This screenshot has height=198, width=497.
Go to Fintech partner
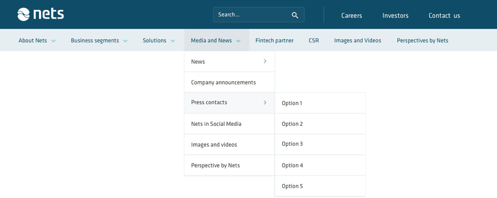click(274, 40)
